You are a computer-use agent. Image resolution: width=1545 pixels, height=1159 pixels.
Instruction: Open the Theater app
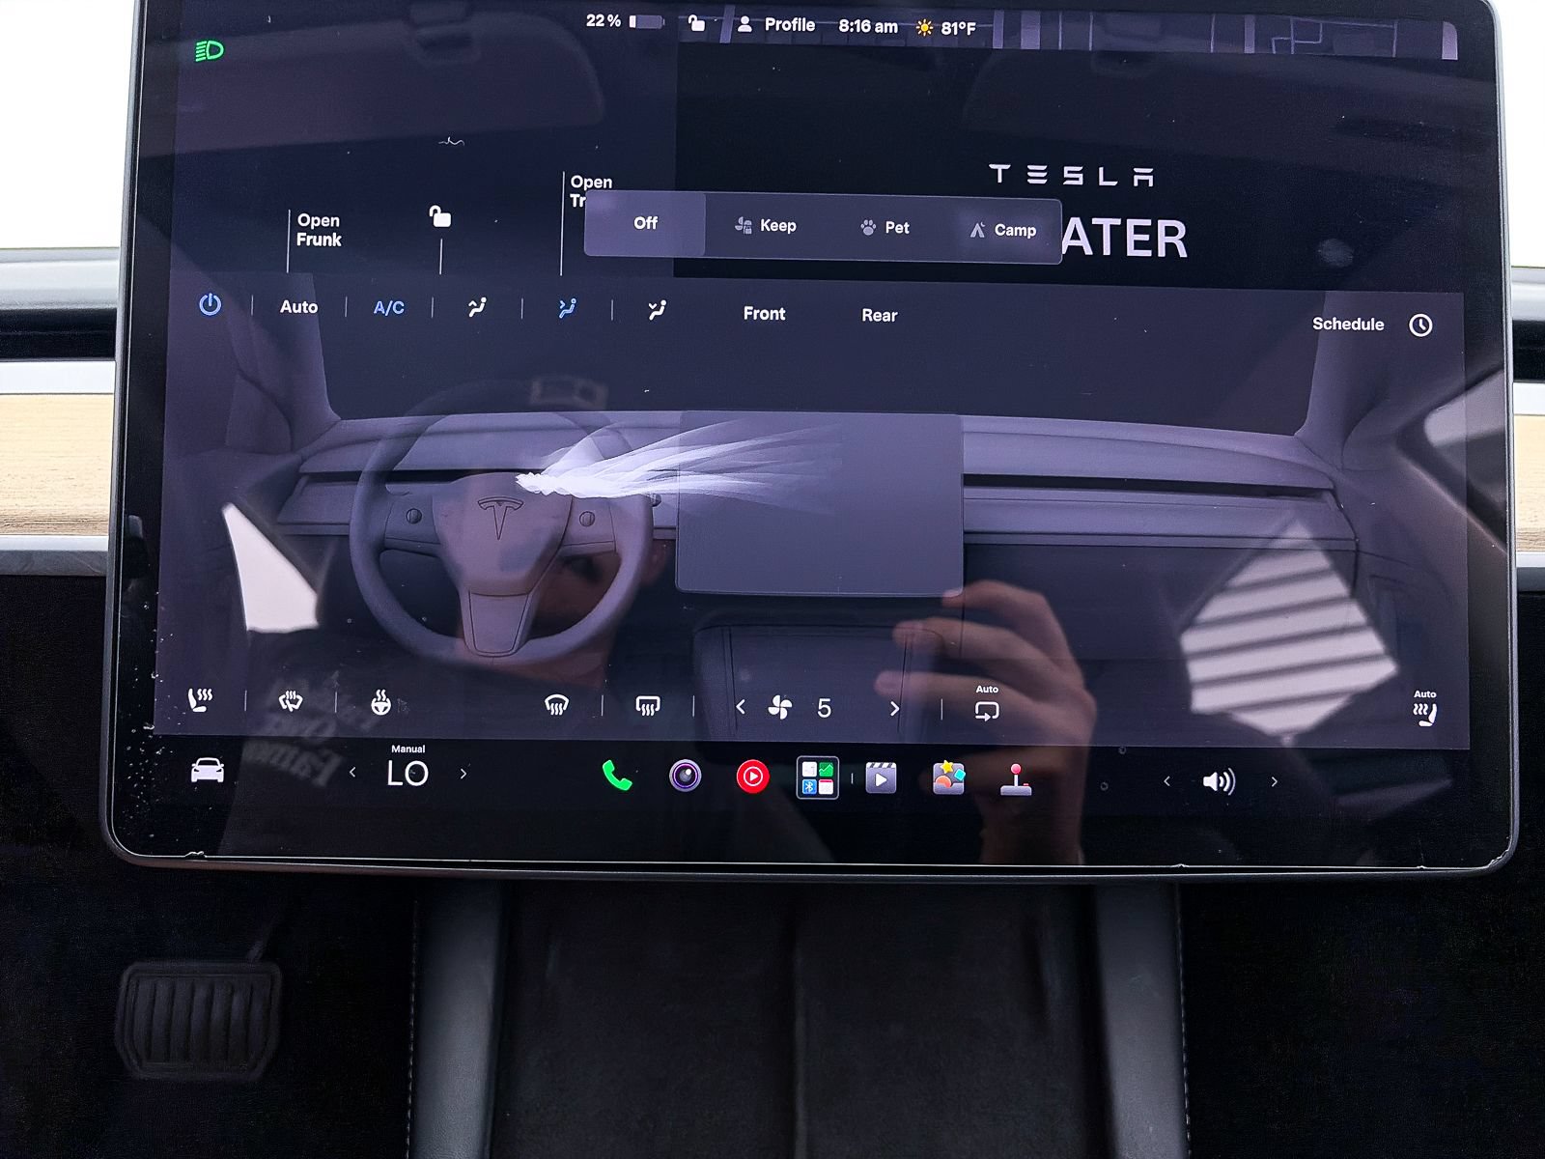881,778
